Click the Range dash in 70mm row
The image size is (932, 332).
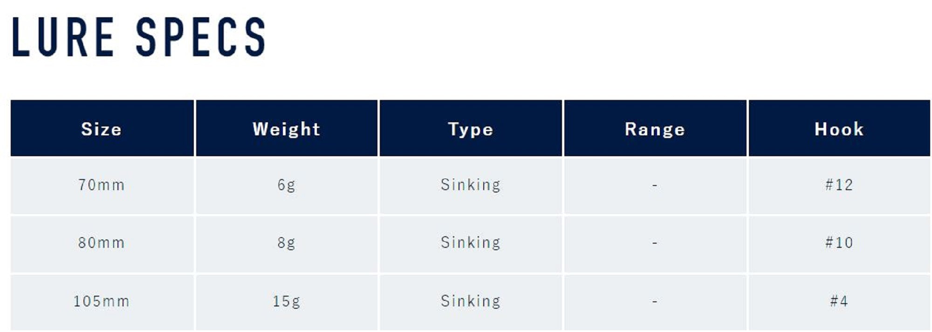655,186
